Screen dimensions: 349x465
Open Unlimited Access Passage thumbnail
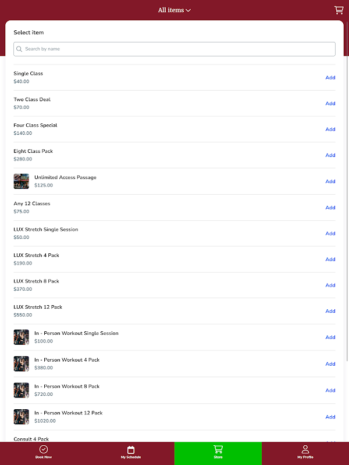(x=22, y=181)
